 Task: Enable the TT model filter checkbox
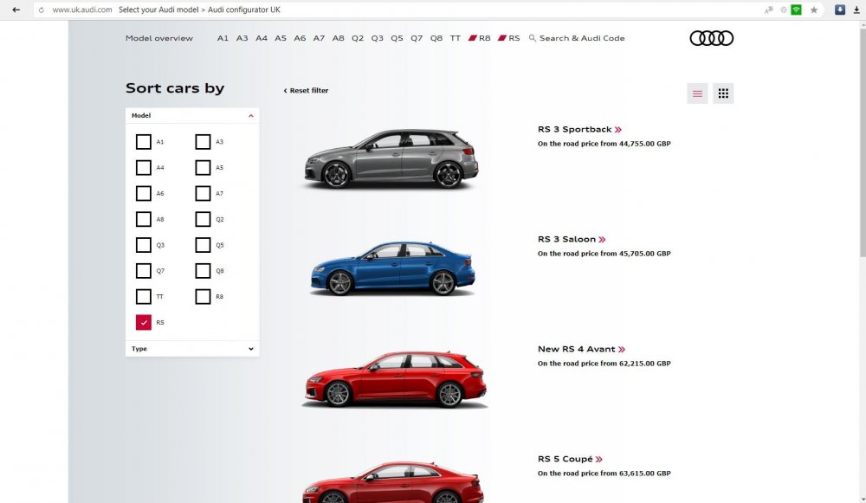144,297
